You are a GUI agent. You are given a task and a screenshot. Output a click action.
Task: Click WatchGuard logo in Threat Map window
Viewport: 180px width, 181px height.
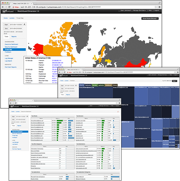click(x=8, y=11)
